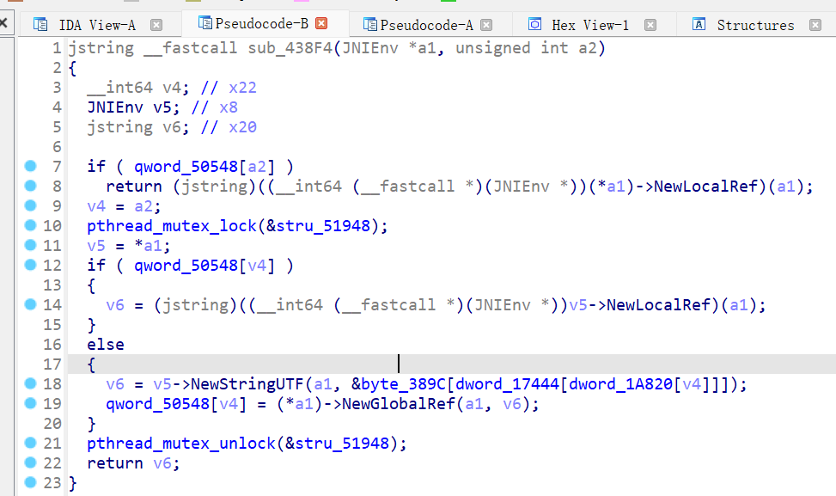Close the Pseudocode-B tab with red X
Screen dimensions: 836x496
tap(321, 23)
